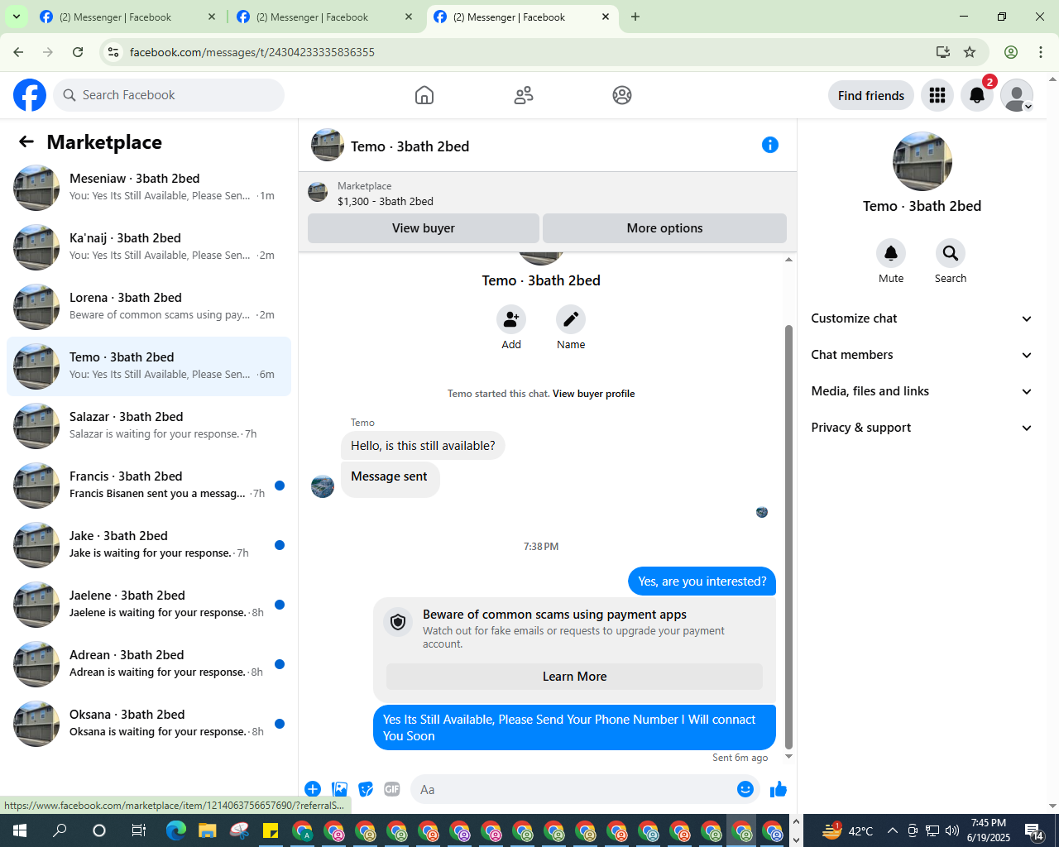
Task: Select Temo · 3bath 2bed in chat list
Action: coord(149,366)
